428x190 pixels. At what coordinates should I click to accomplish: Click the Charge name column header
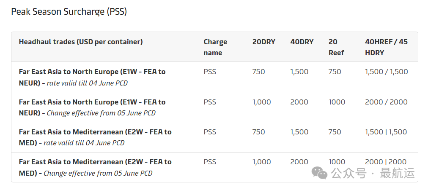tap(215, 47)
